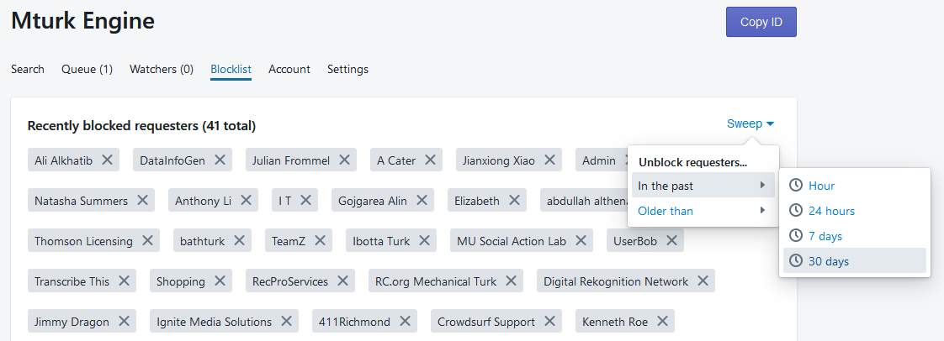Open the Settings tab

tap(347, 69)
